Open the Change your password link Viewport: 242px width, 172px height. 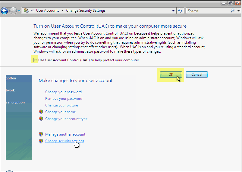[63, 92]
